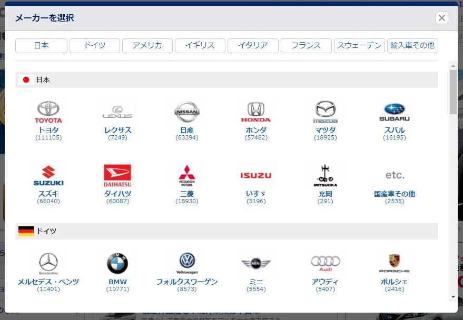Click the BMW roundel logo

pyautogui.click(x=117, y=263)
